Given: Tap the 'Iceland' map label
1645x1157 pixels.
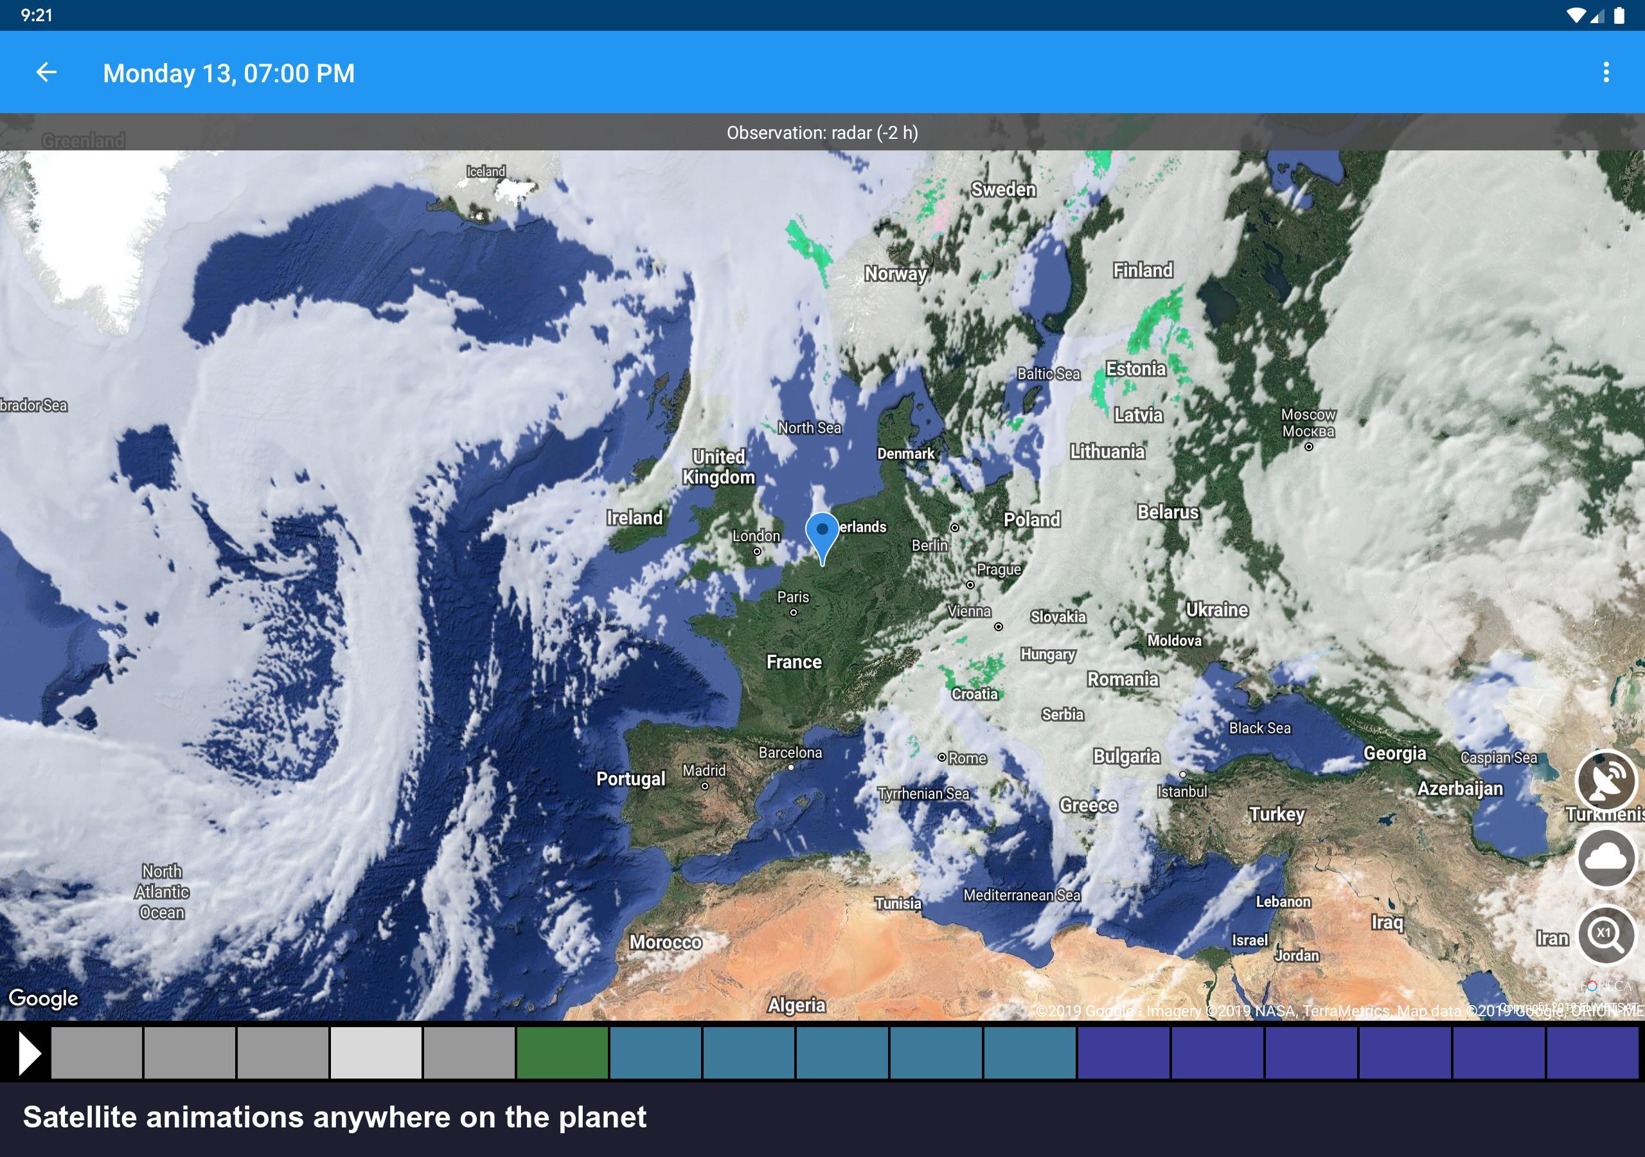Looking at the screenshot, I should click(486, 172).
